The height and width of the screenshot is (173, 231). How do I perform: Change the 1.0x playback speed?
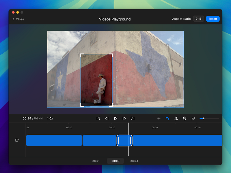tap(50, 119)
